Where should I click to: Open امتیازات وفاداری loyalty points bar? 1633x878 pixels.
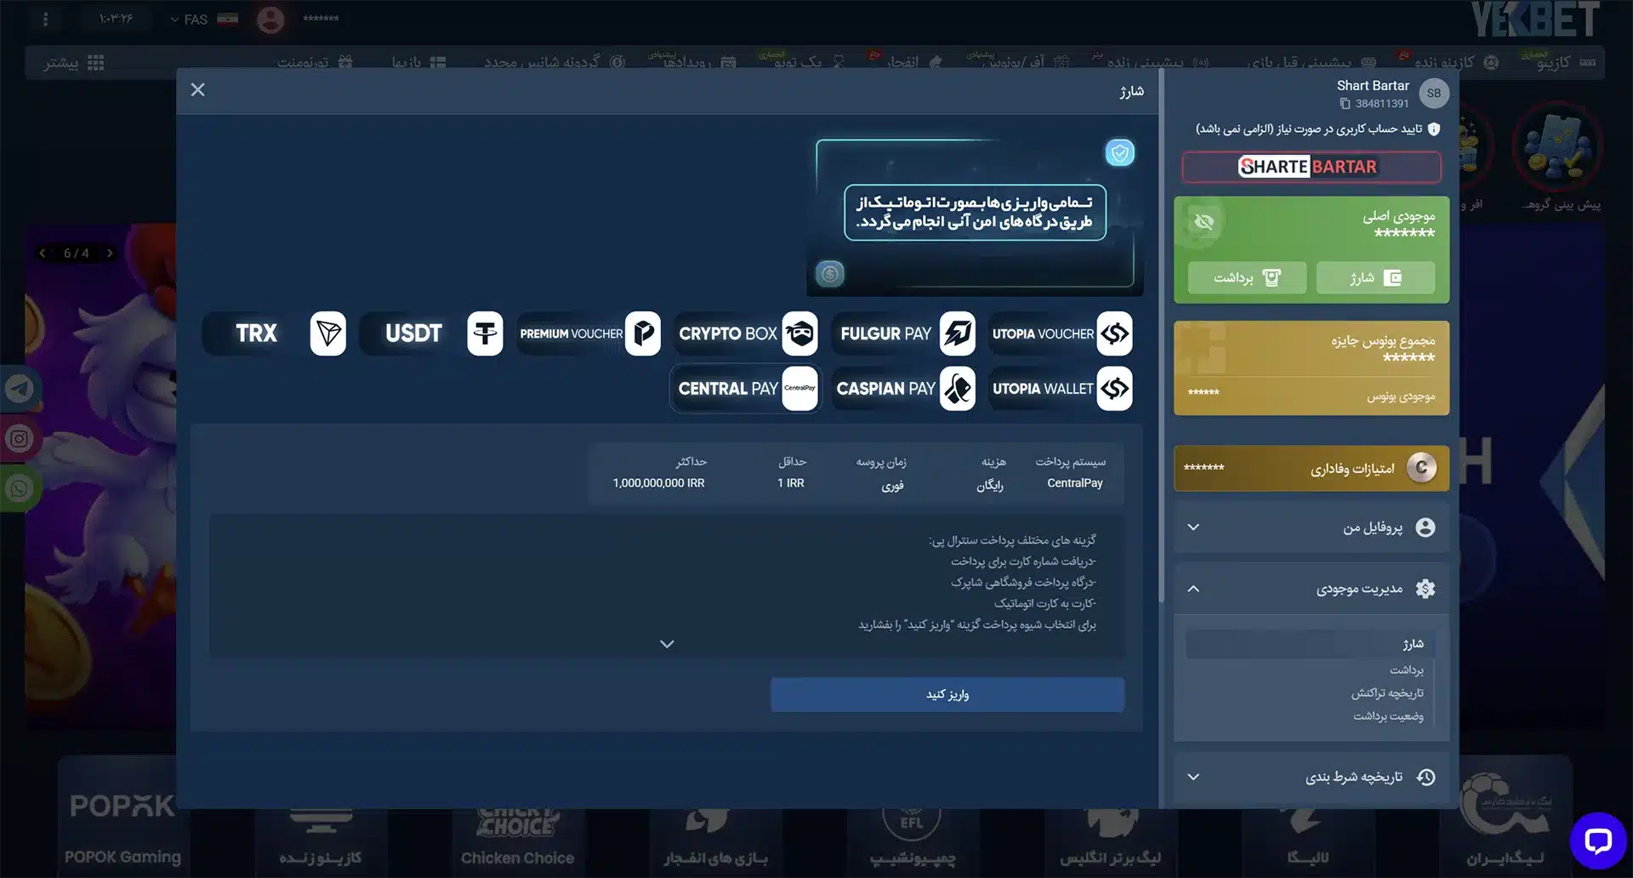(1312, 468)
